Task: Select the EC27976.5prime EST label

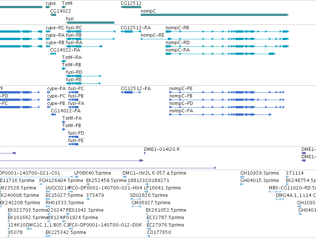Action: pyautogui.click(x=165, y=225)
